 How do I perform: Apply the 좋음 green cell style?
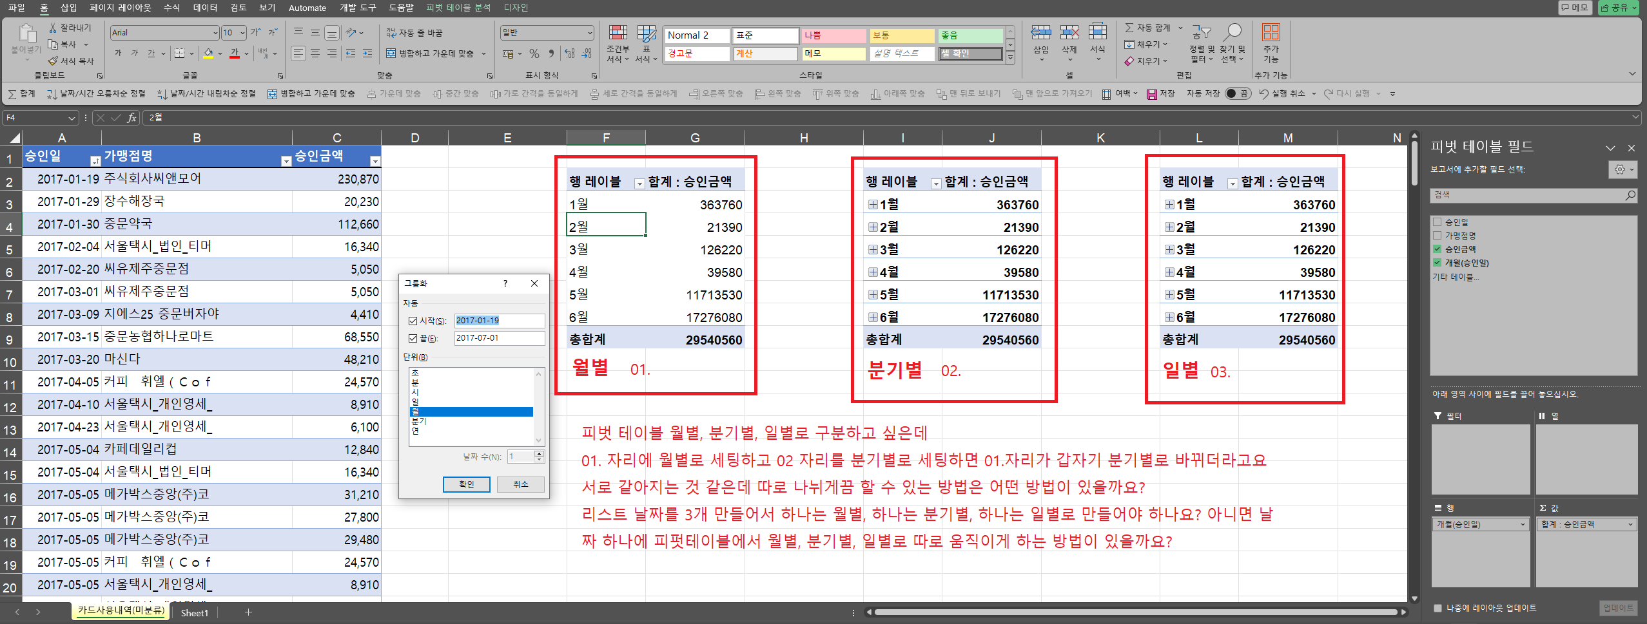pos(970,35)
